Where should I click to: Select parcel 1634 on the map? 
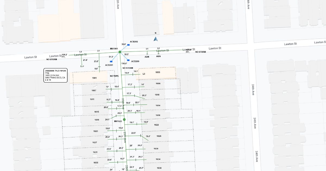point(158,159)
